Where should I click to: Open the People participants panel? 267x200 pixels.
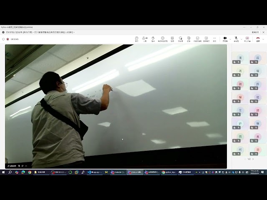click(x=145, y=39)
